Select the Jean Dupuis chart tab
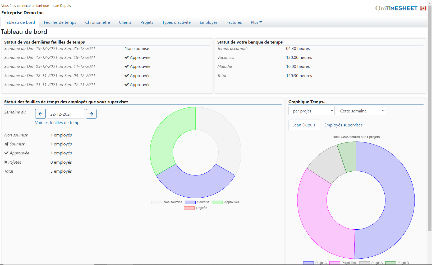432x265 pixels. pyautogui.click(x=304, y=125)
